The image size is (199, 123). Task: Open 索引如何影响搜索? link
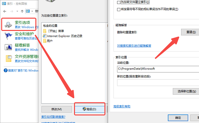53,117
